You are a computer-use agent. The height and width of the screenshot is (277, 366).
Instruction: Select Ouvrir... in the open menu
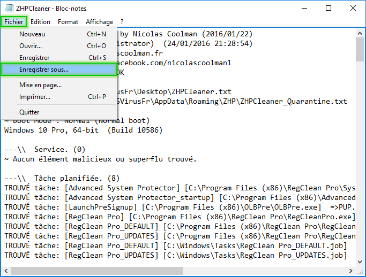coord(31,46)
